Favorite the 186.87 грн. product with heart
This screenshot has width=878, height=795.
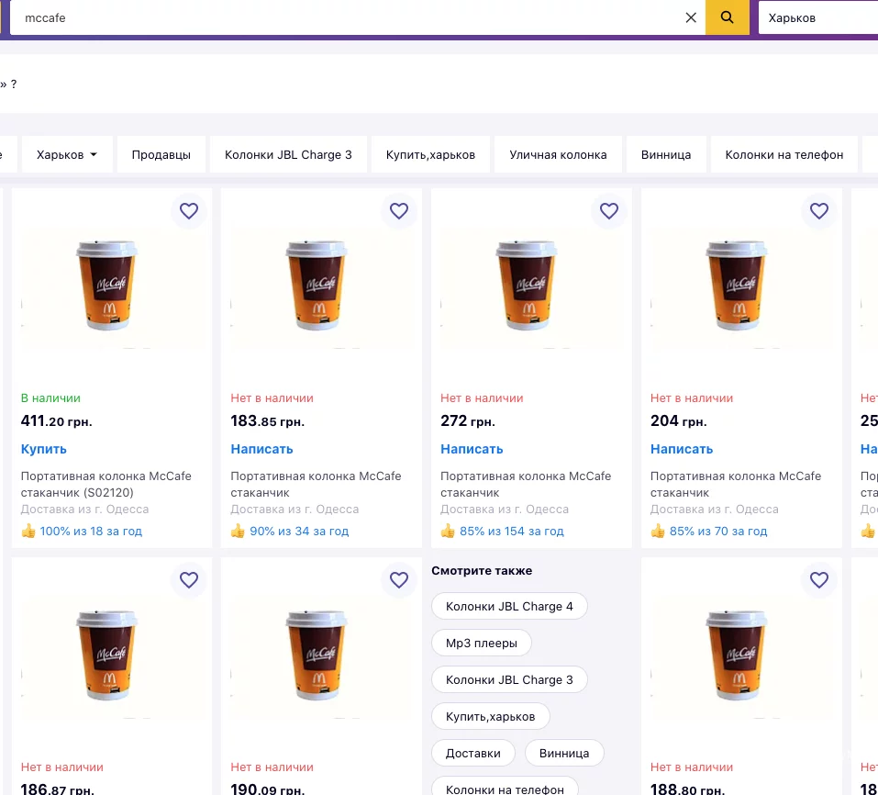click(189, 580)
